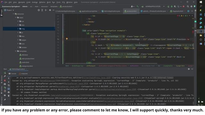Image resolution: width=205 pixels, height=115 pixels.
Task: Stop the process in Run panel
Action: point(5,80)
